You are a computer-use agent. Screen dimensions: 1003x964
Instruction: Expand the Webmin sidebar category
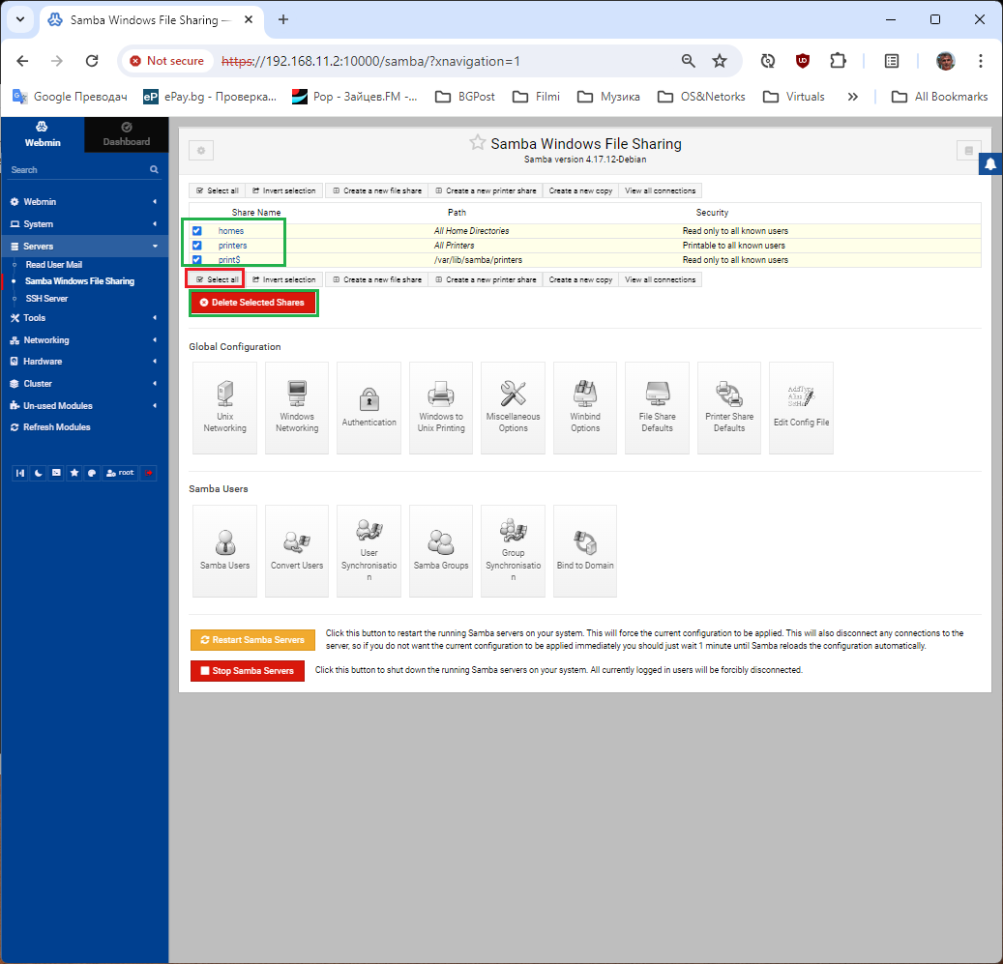tap(84, 201)
